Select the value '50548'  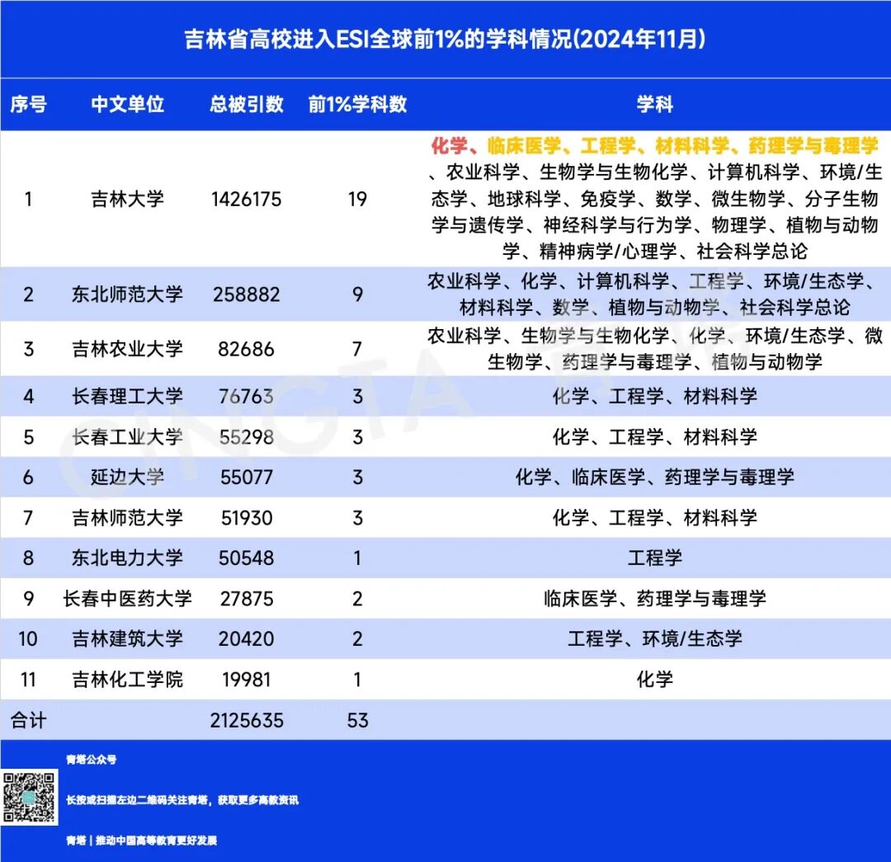point(247,558)
